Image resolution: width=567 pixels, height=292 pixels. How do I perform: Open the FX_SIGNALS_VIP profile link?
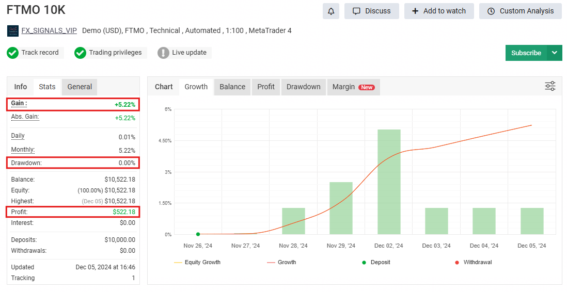[49, 31]
